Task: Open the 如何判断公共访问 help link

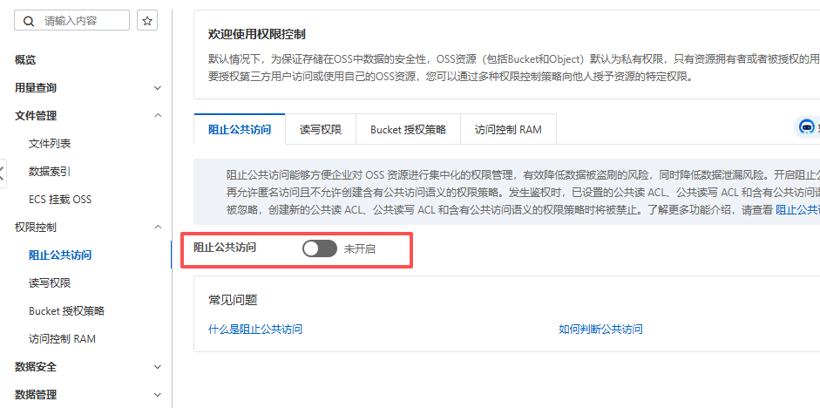Action: click(x=600, y=330)
